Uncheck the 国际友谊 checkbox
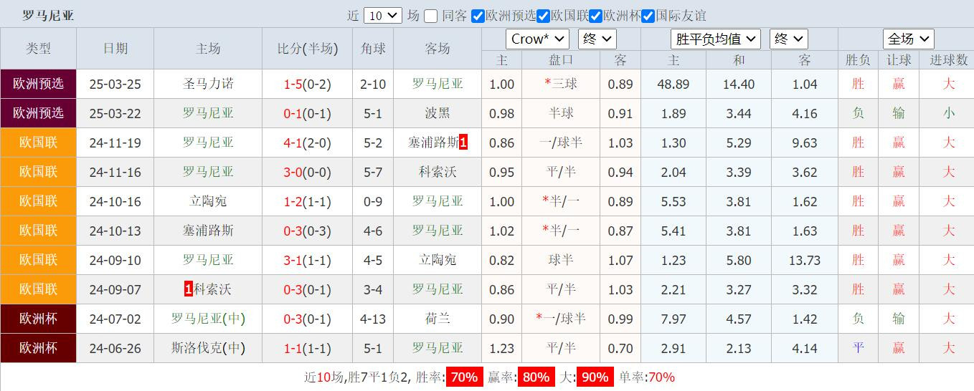The height and width of the screenshot is (391, 974). (x=648, y=16)
